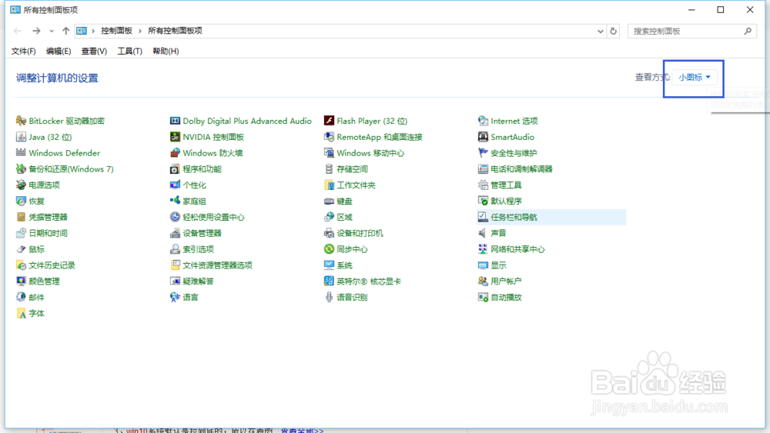Open Windows Defender icon
Screen dimensions: 770x433
21,153
